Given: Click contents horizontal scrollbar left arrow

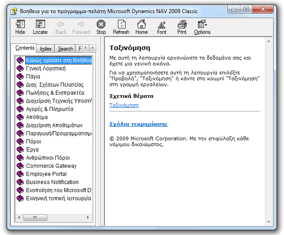Looking at the screenshot, I should (x=19, y=217).
